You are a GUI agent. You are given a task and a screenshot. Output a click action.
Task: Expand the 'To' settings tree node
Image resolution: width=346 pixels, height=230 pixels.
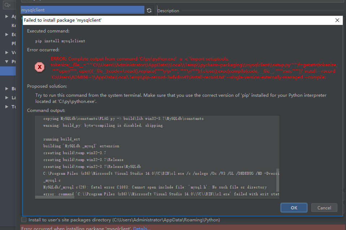click(x=7, y=107)
